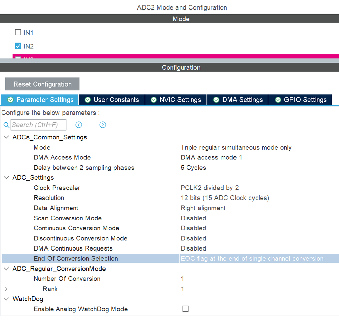339x327 pixels.
Task: Click '12 bits (15 ADC Clock cycles)' value
Action: coord(225,198)
